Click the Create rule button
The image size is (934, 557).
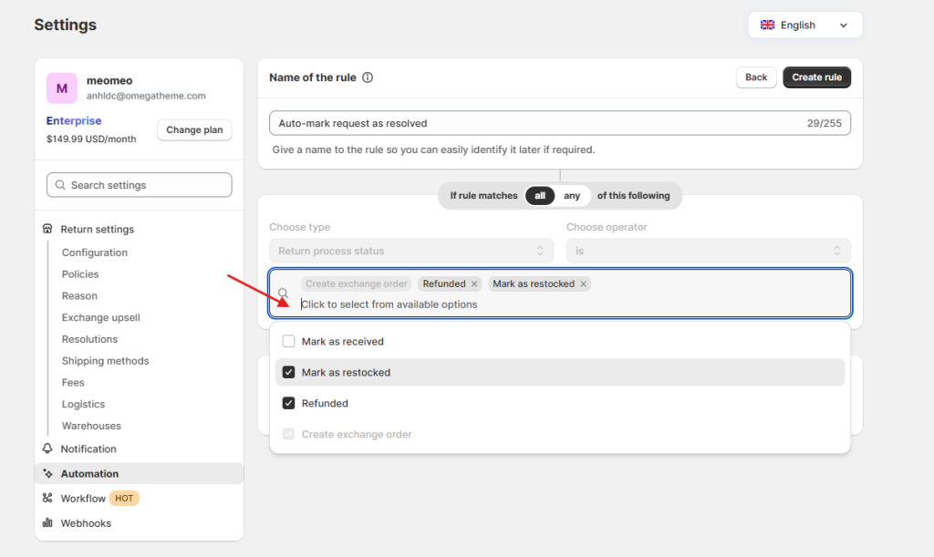click(x=815, y=77)
